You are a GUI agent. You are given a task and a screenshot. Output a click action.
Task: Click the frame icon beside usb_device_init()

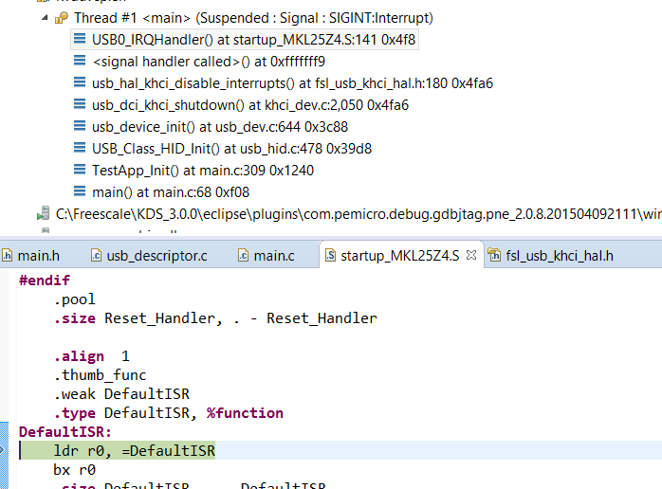click(x=80, y=126)
